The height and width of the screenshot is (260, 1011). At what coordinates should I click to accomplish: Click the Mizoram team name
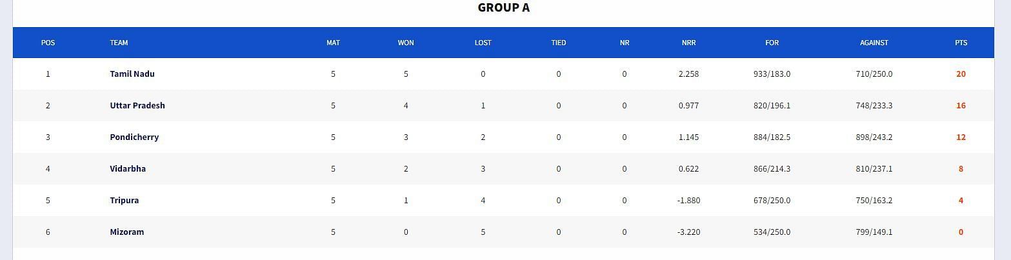click(x=127, y=232)
